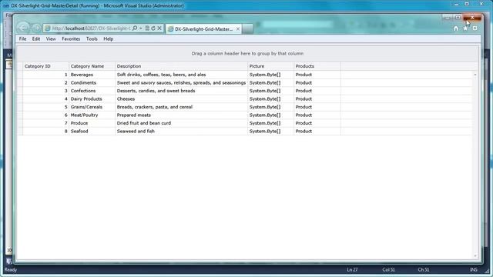Select the Seafood cell

click(92, 132)
